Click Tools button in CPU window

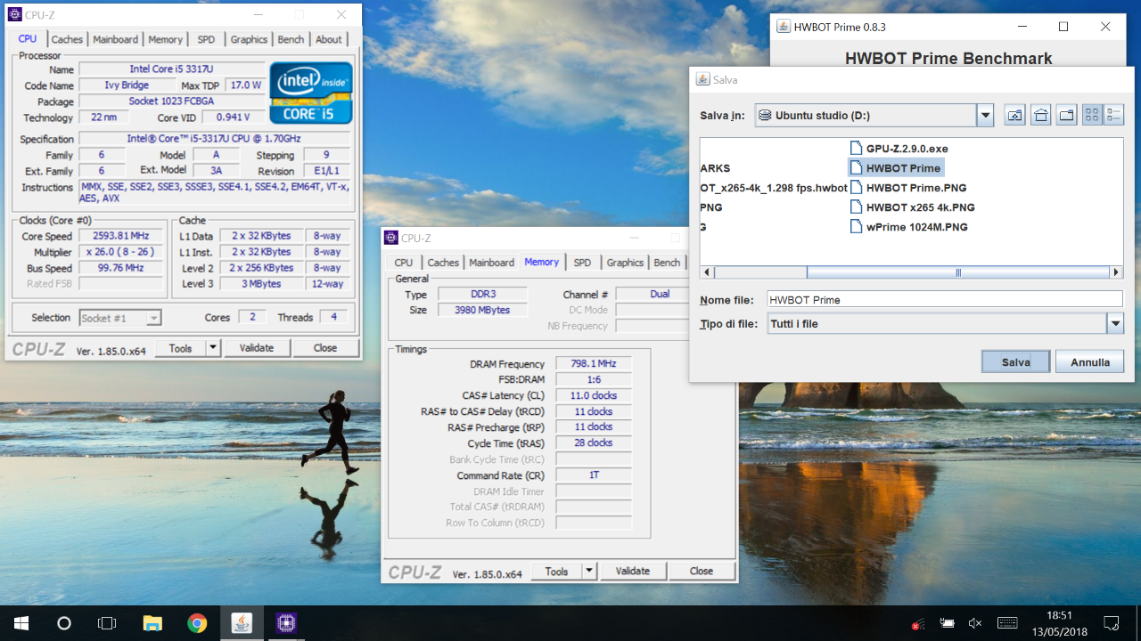[180, 348]
